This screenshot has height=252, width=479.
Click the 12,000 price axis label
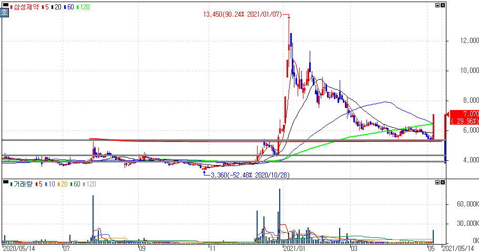pyautogui.click(x=470, y=40)
